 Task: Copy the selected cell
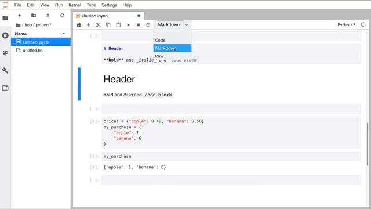[x=108, y=24]
